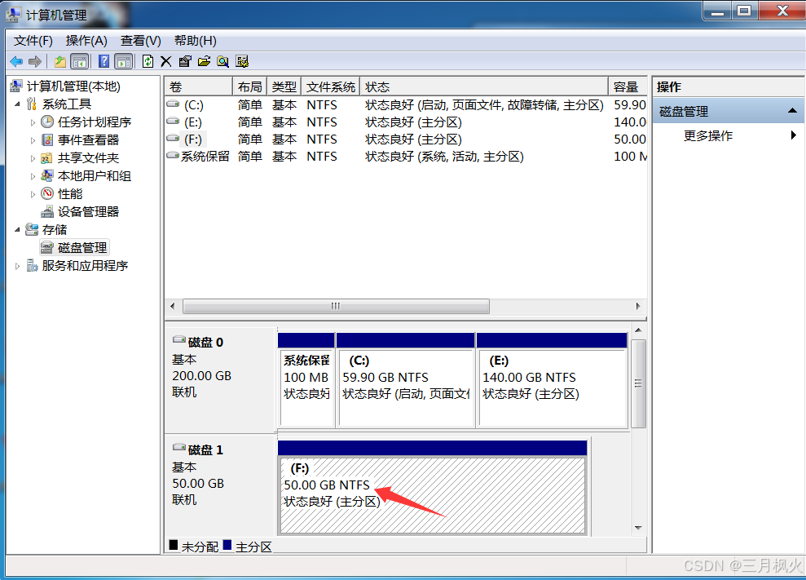Toggle the Show/Hide Console Tree toolbar icon

pos(80,62)
